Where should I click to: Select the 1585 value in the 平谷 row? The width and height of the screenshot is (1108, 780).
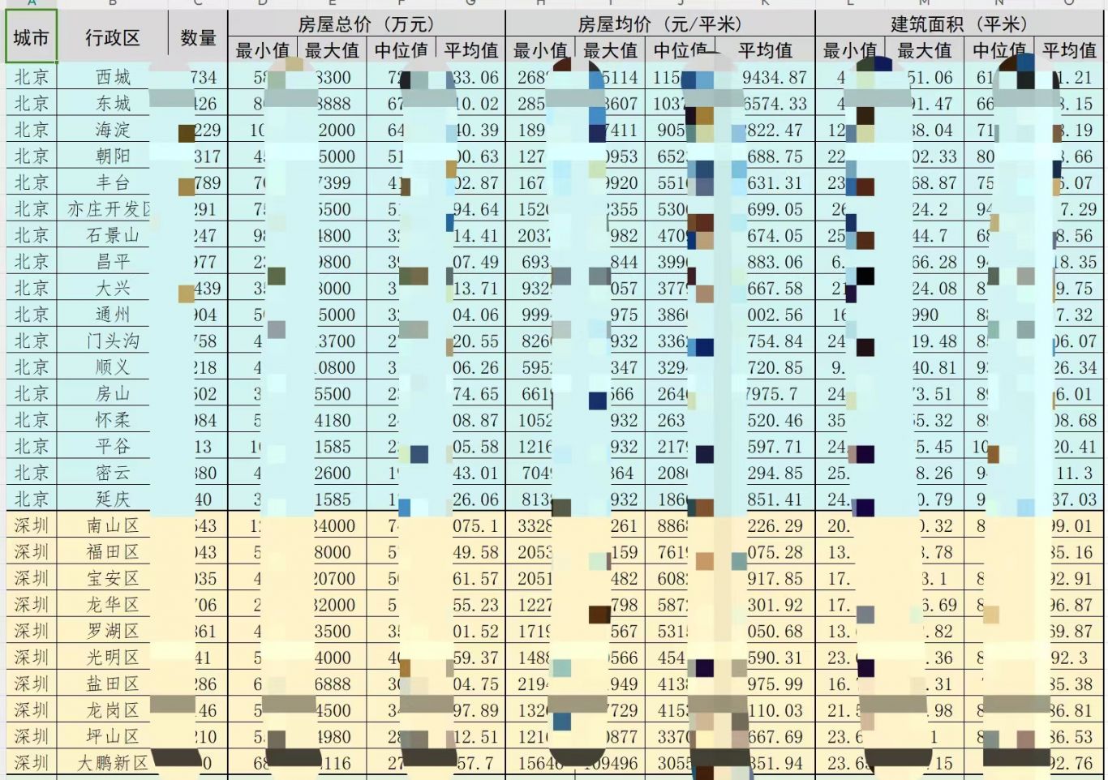pos(332,446)
